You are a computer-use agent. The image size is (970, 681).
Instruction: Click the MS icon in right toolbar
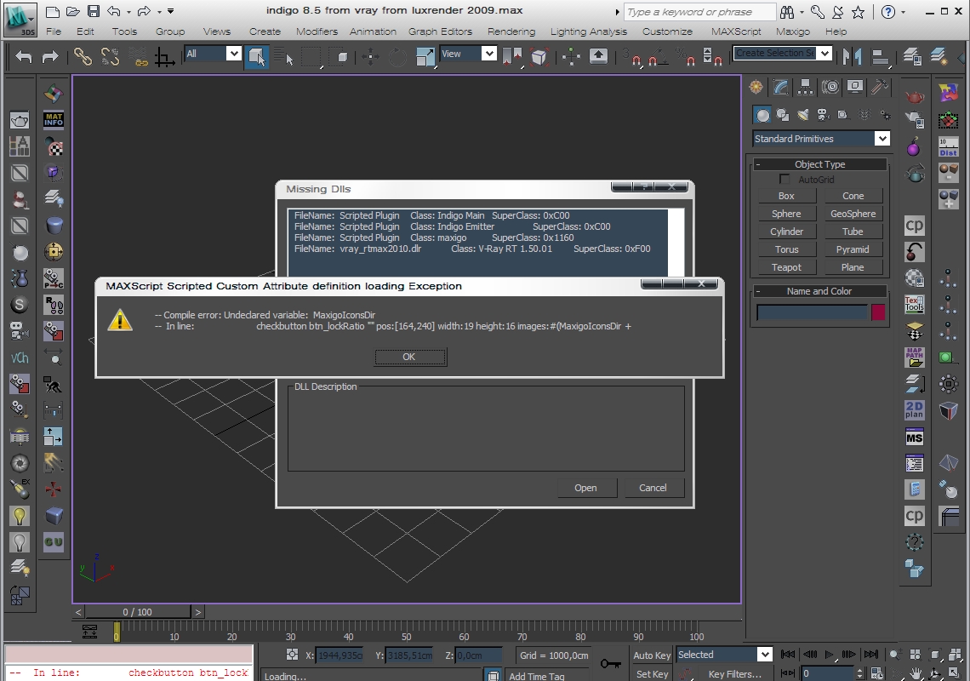coord(915,438)
